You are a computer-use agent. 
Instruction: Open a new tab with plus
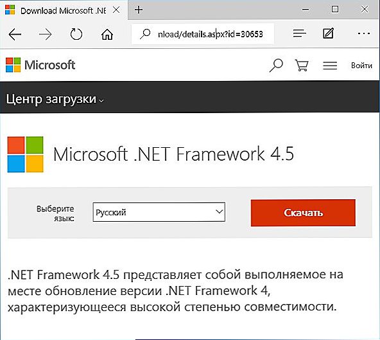pyautogui.click(x=139, y=10)
